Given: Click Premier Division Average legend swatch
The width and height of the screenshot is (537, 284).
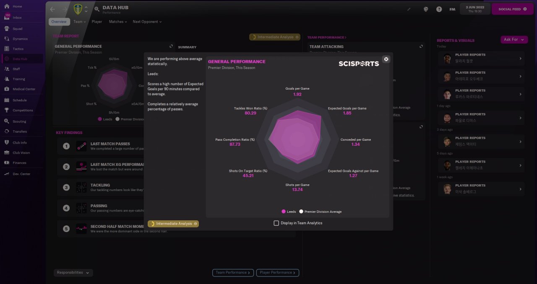Looking at the screenshot, I should point(301,212).
